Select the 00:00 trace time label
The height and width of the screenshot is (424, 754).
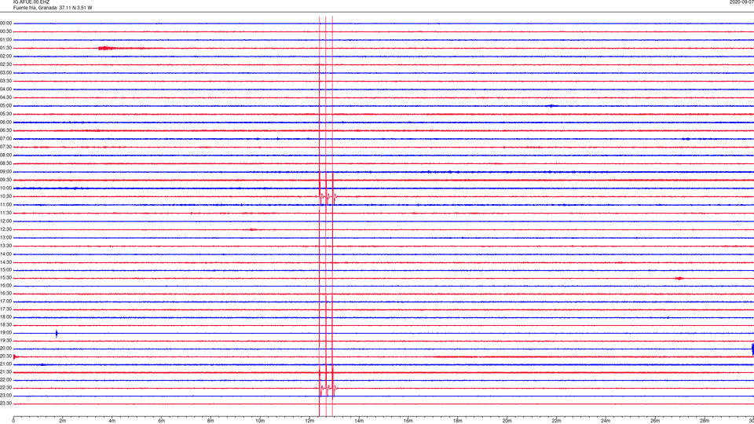(5, 23)
